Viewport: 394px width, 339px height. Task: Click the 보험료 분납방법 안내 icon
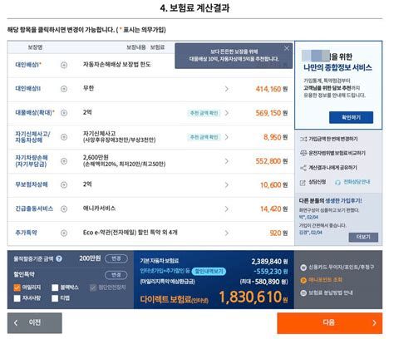tap(303, 293)
